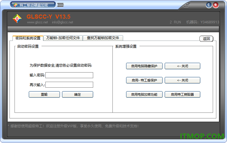Focus the 输入密码 field

pyautogui.click(x=69, y=75)
